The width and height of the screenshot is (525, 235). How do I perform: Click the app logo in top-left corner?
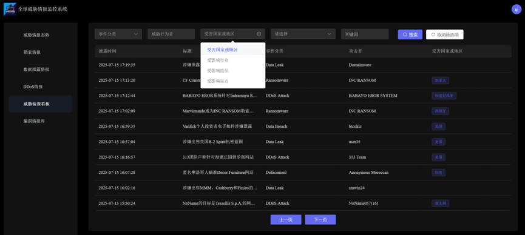click(x=10, y=9)
